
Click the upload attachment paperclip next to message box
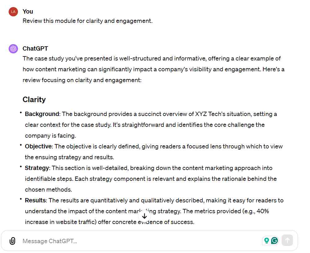click(12, 241)
